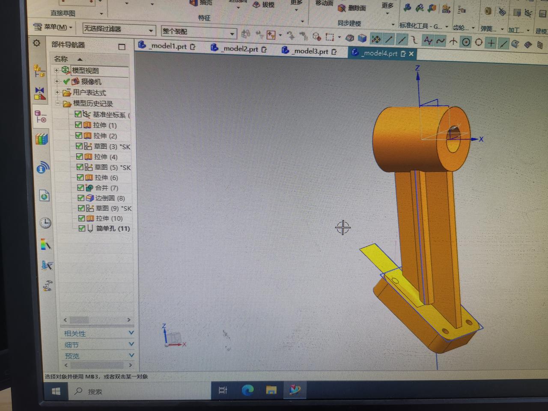Maximize the 部件导航器 panel with square icon
The width and height of the screenshot is (548, 411).
pos(122,47)
